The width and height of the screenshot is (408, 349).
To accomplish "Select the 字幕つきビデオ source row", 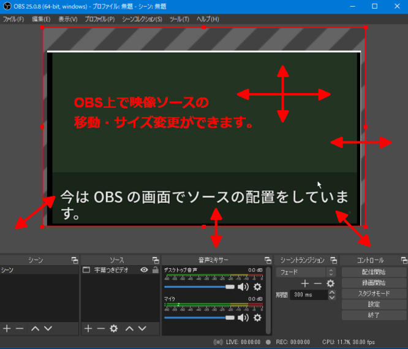I will 120,269.
